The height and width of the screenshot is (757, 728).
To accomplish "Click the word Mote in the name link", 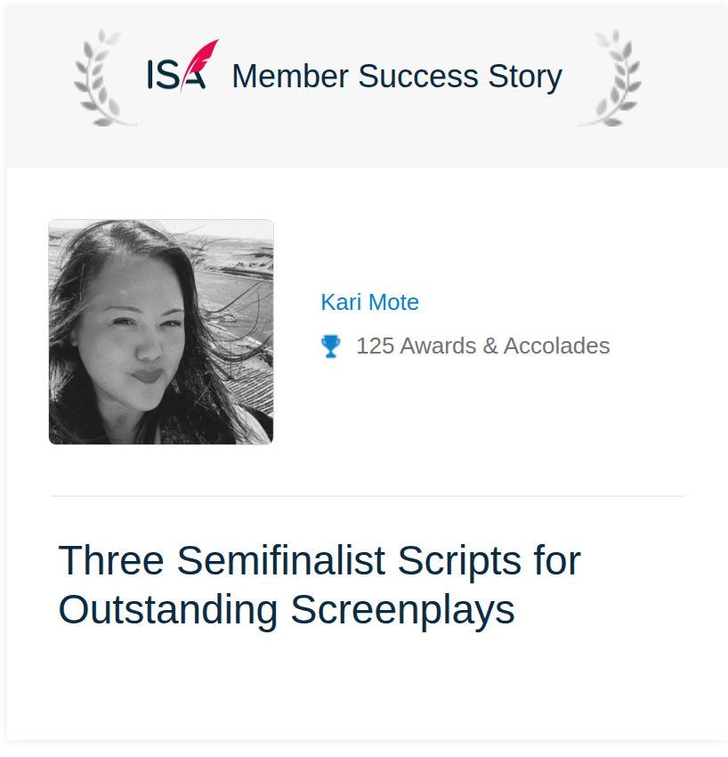I will (x=393, y=302).
